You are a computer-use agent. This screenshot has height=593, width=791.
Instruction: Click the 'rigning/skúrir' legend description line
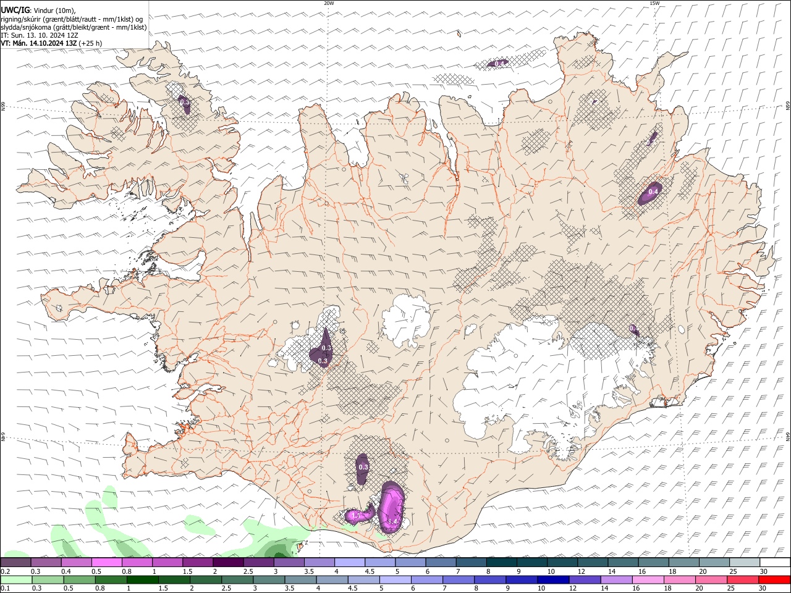click(72, 19)
